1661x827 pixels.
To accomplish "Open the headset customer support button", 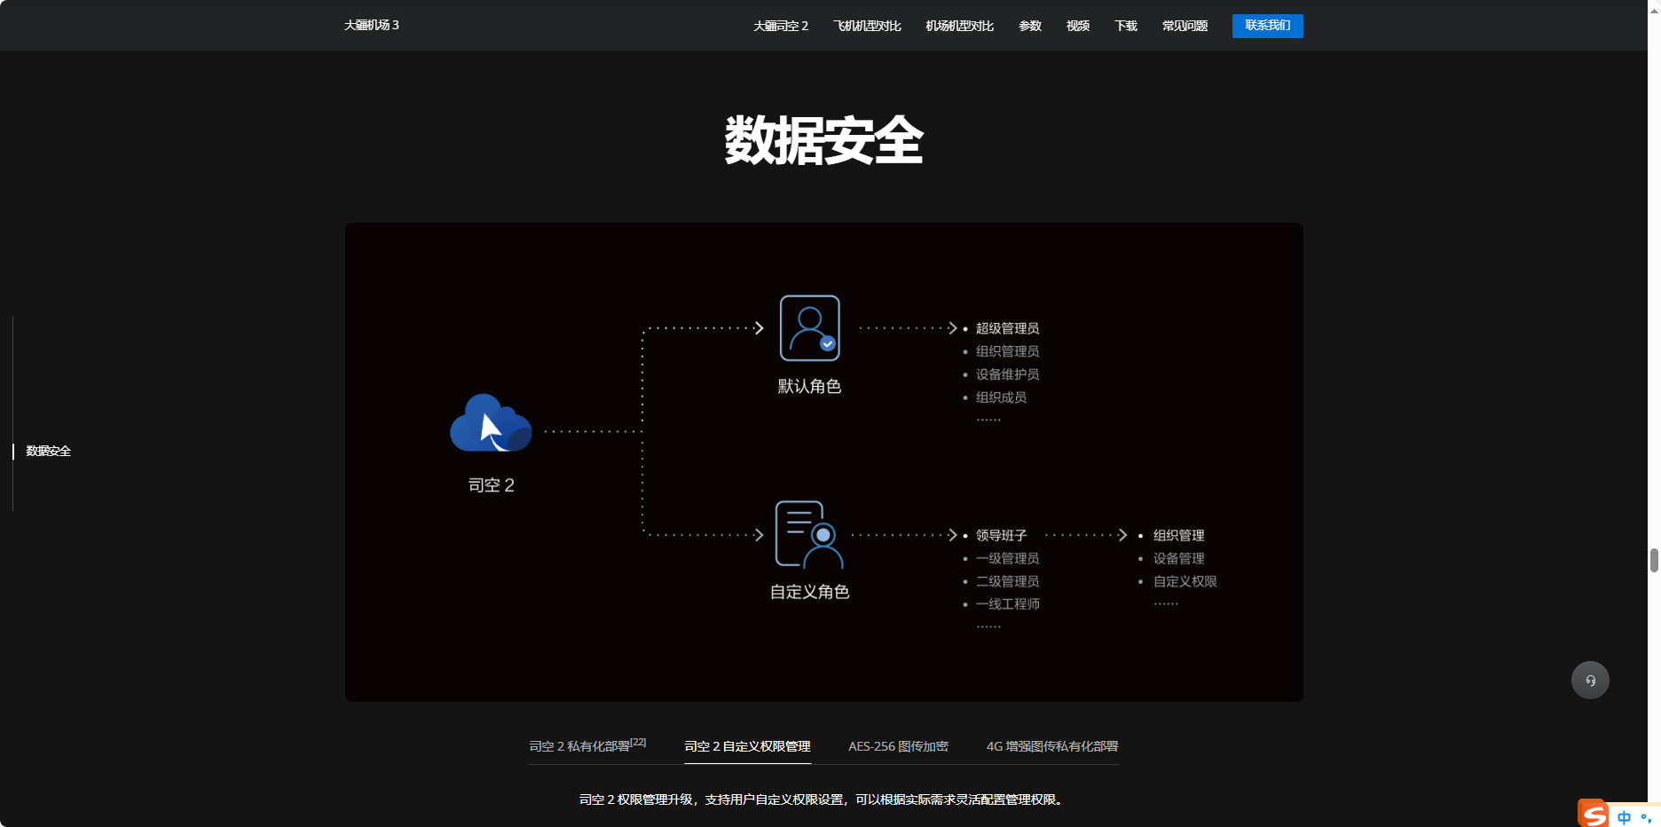I will coord(1590,681).
